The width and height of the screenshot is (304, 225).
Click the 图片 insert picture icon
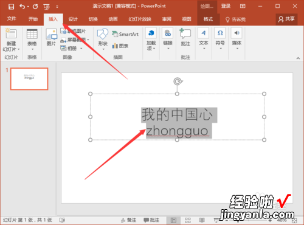[x=52, y=34]
